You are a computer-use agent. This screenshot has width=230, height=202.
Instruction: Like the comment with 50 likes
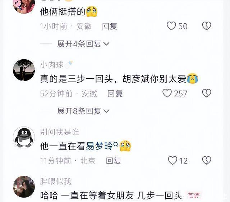171,26
